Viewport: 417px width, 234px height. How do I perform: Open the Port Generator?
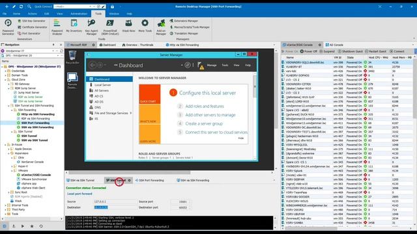29,33
